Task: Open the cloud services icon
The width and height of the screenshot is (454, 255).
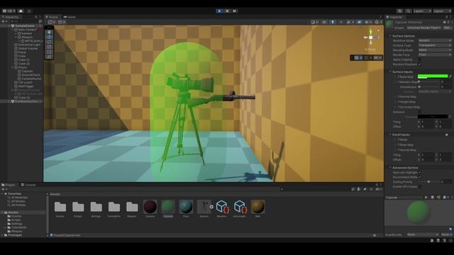Action: pos(21,11)
